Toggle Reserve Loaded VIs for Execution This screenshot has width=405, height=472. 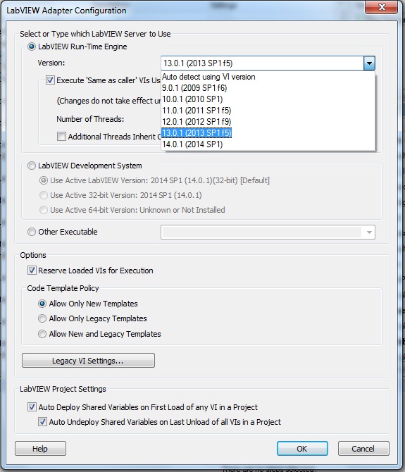(x=32, y=271)
